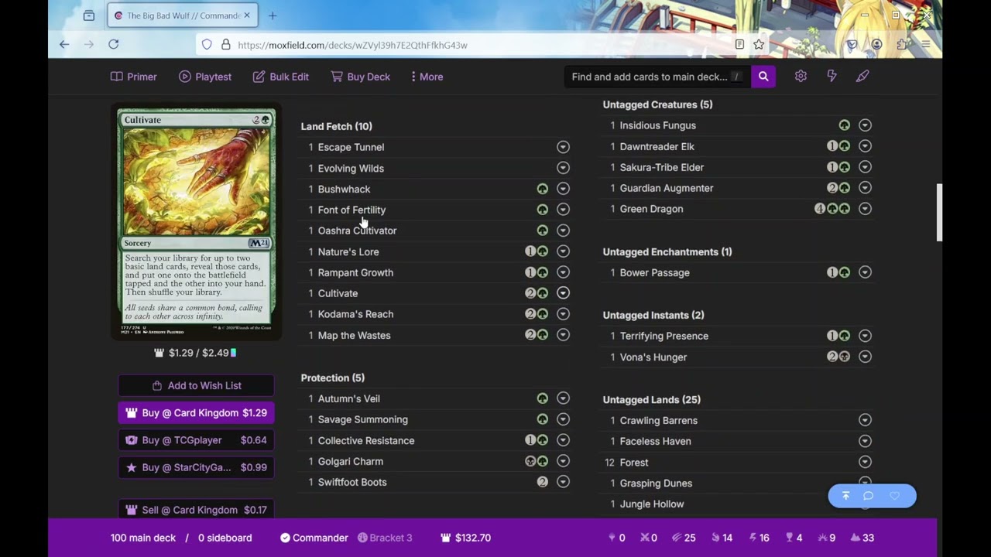Close The Big Bad Wulf tab
Viewport: 991px width, 557px height.
coord(247,15)
